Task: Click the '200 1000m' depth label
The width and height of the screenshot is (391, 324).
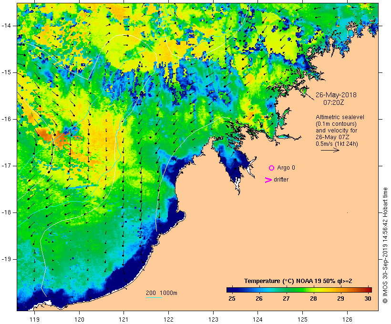Action: pos(162,293)
